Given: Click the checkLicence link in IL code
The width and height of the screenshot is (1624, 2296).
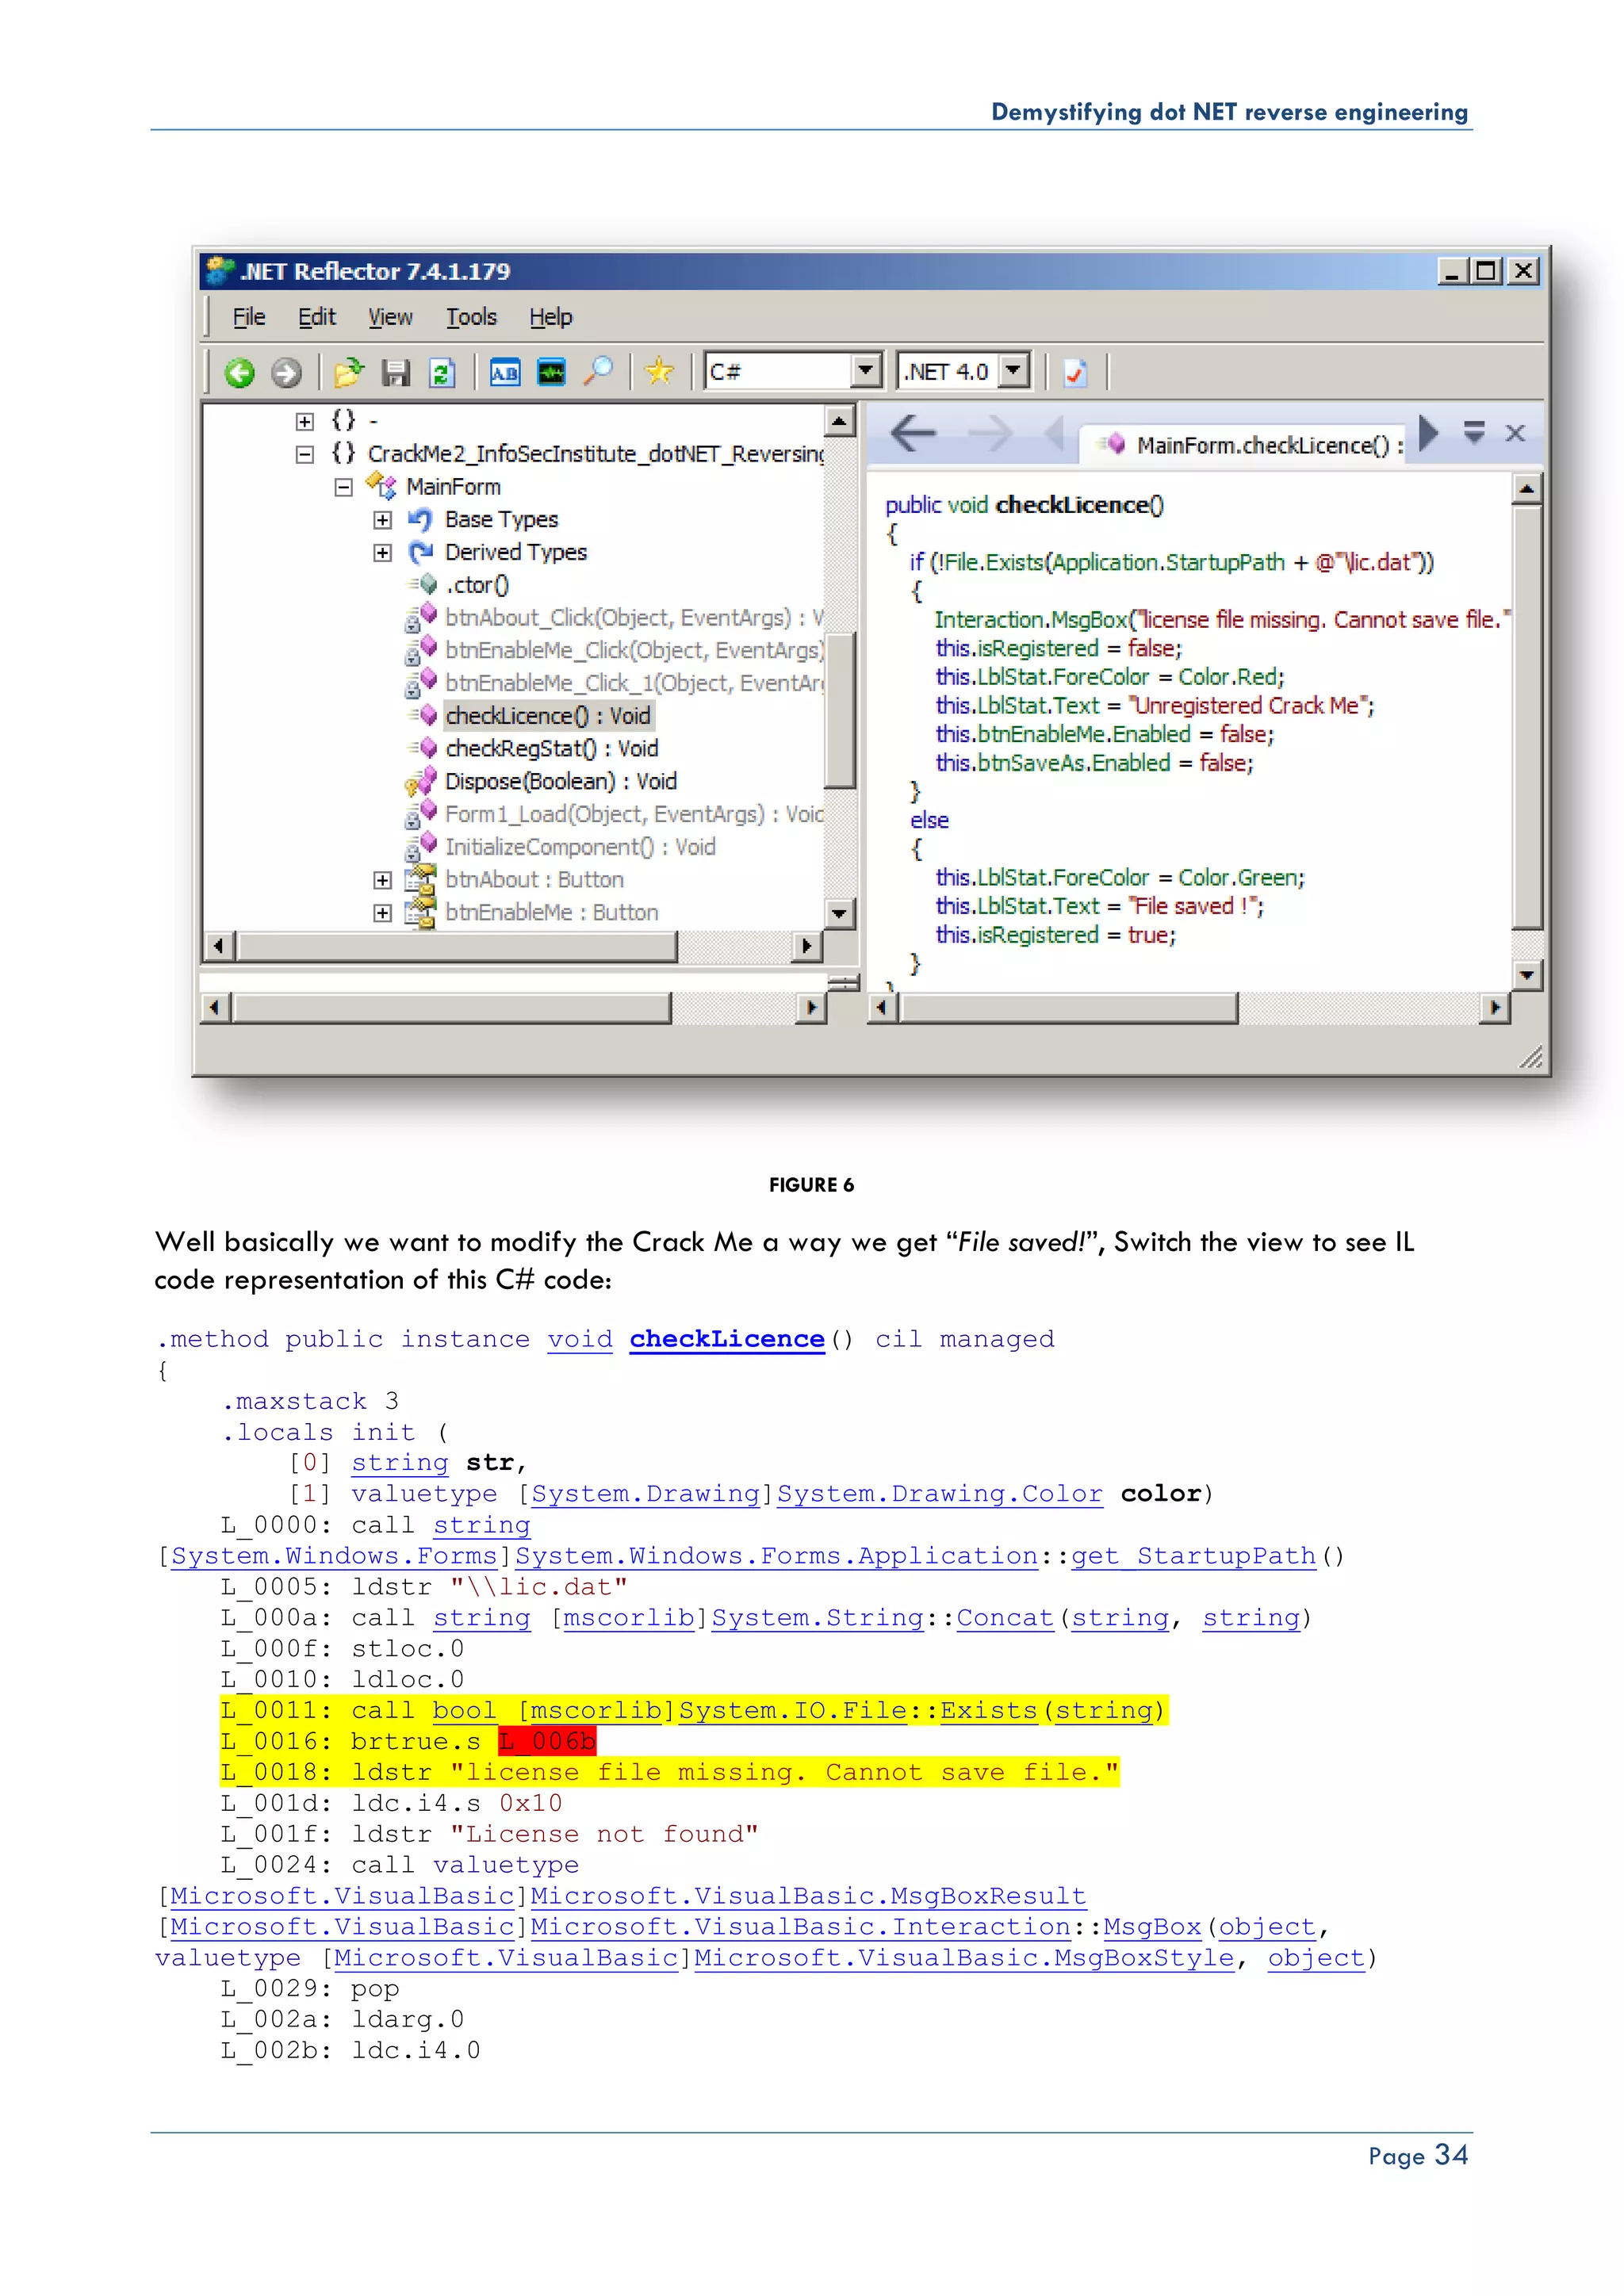Looking at the screenshot, I should (x=727, y=1339).
